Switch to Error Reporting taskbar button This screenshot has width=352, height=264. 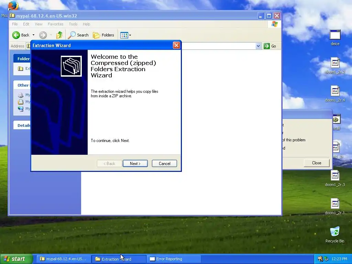click(x=174, y=259)
